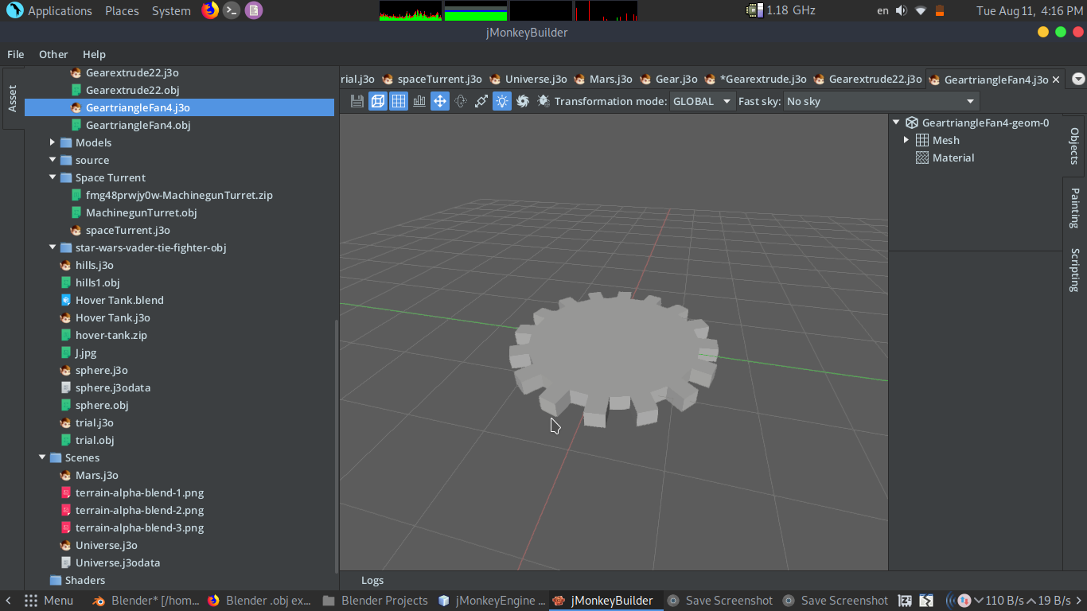Select the move transform tool
1087x611 pixels.
click(440, 101)
